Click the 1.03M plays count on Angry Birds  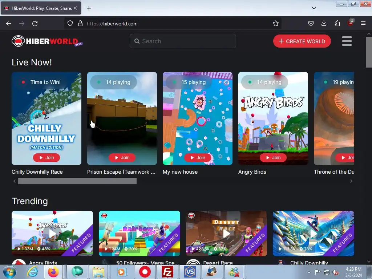(25, 249)
